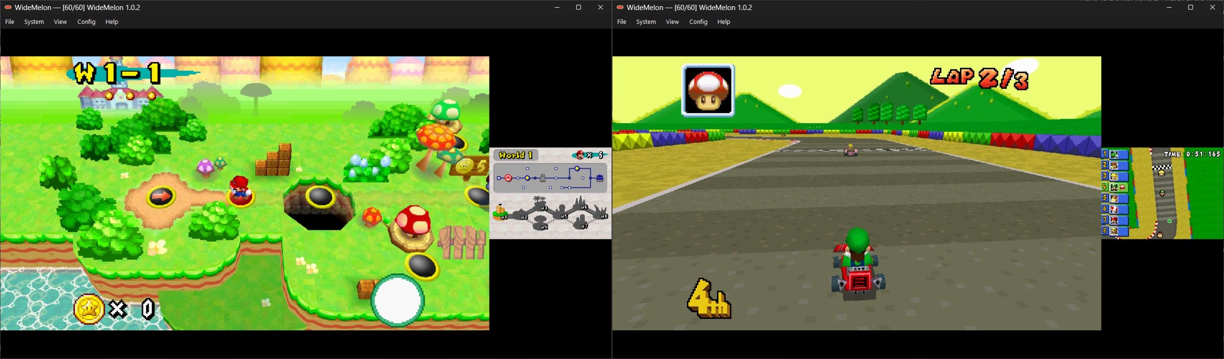The height and width of the screenshot is (359, 1224).
Task: Open Config menu in right window
Action: tap(698, 22)
